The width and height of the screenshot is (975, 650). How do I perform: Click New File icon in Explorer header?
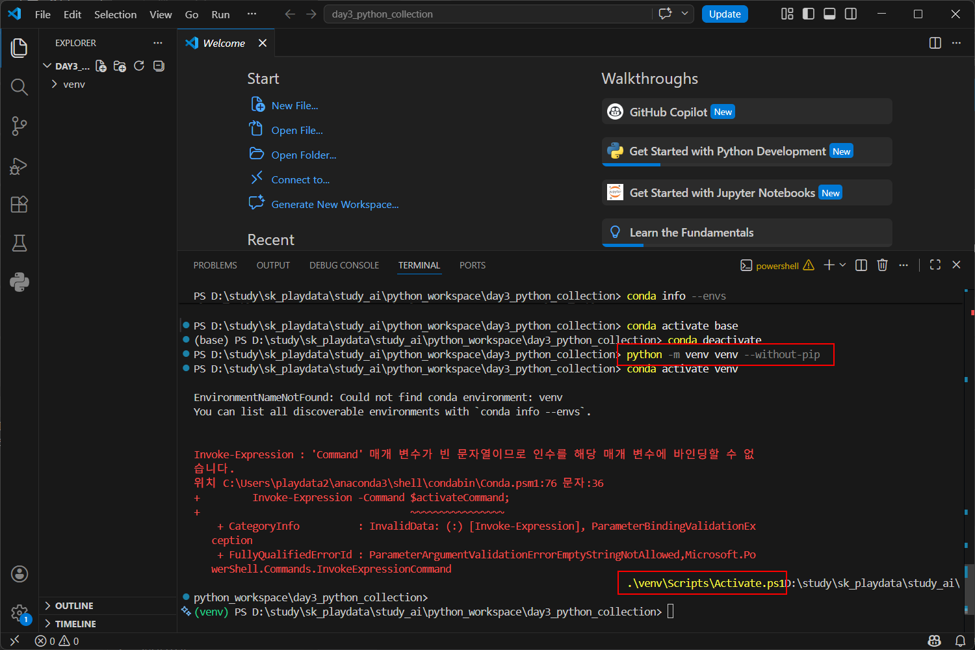101,66
